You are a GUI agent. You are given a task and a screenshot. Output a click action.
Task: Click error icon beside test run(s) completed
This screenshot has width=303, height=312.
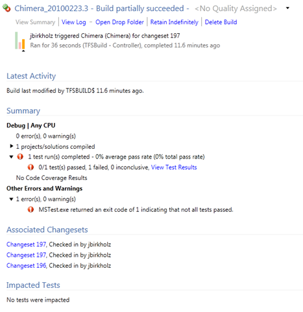tap(20, 157)
